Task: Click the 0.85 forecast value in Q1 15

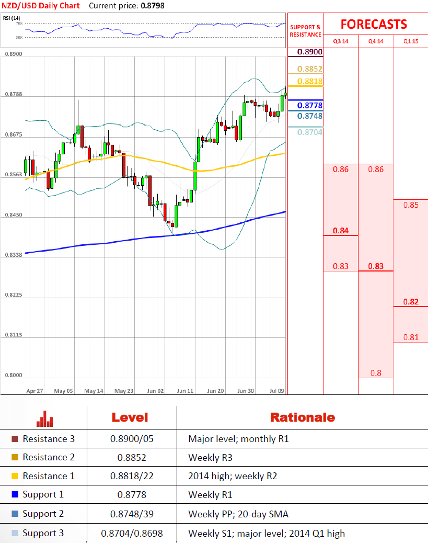Action: (x=411, y=205)
